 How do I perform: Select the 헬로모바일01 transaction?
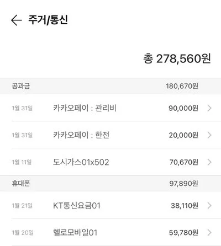[x=110, y=232]
